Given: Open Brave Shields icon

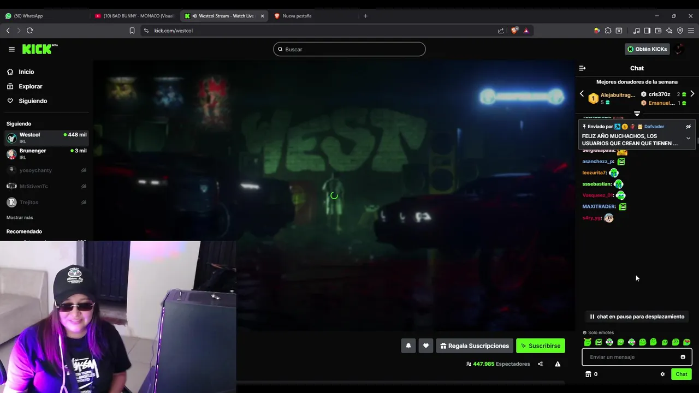Looking at the screenshot, I should (x=514, y=31).
